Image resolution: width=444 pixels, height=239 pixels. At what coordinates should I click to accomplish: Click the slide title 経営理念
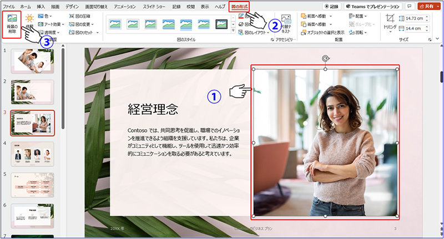click(153, 109)
